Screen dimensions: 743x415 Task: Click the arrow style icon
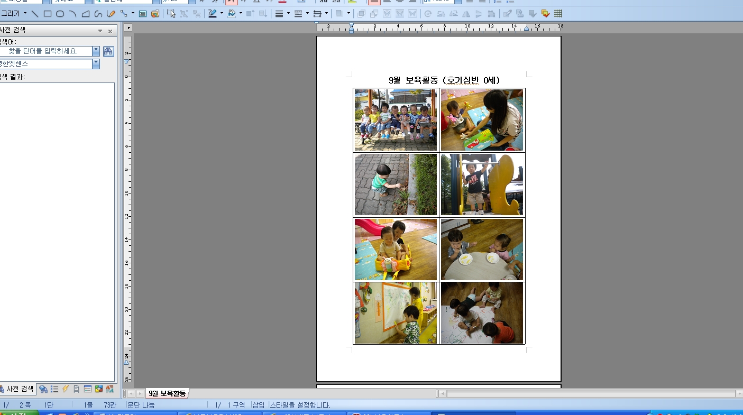(x=317, y=14)
